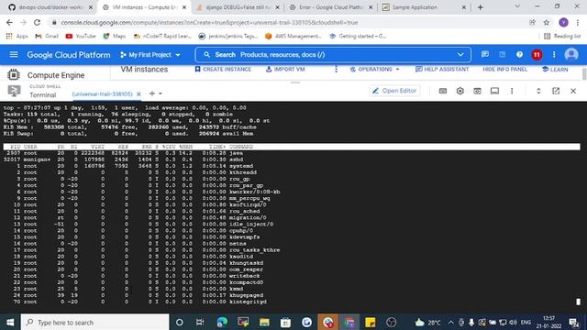The width and height of the screenshot is (587, 330).
Task: Click Hide Info Panel
Action: pyautogui.click(x=504, y=70)
